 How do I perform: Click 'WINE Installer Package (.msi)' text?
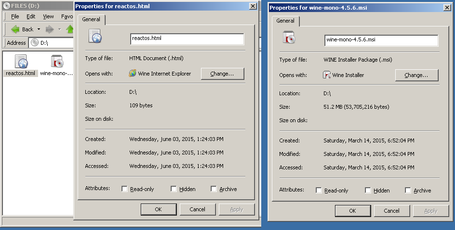(358, 60)
